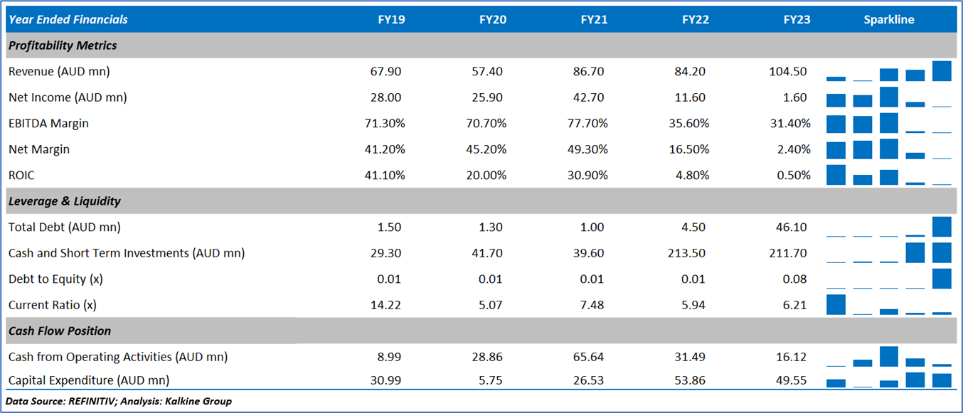Screen dimensions: 963x413
Task: Click the Leverage & Liquidity section row
Action: [x=65, y=201]
